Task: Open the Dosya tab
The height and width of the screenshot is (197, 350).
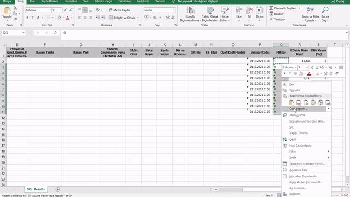Action: point(7,1)
